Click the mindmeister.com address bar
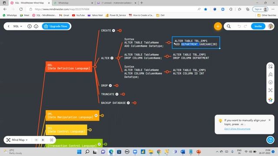The height and width of the screenshot is (156, 278). 113,9
